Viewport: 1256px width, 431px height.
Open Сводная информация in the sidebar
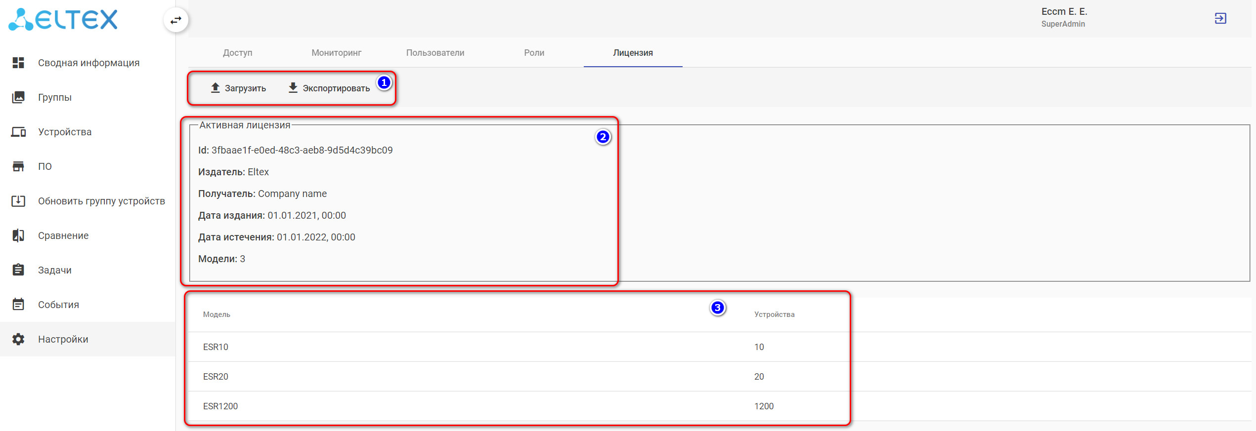tap(88, 63)
